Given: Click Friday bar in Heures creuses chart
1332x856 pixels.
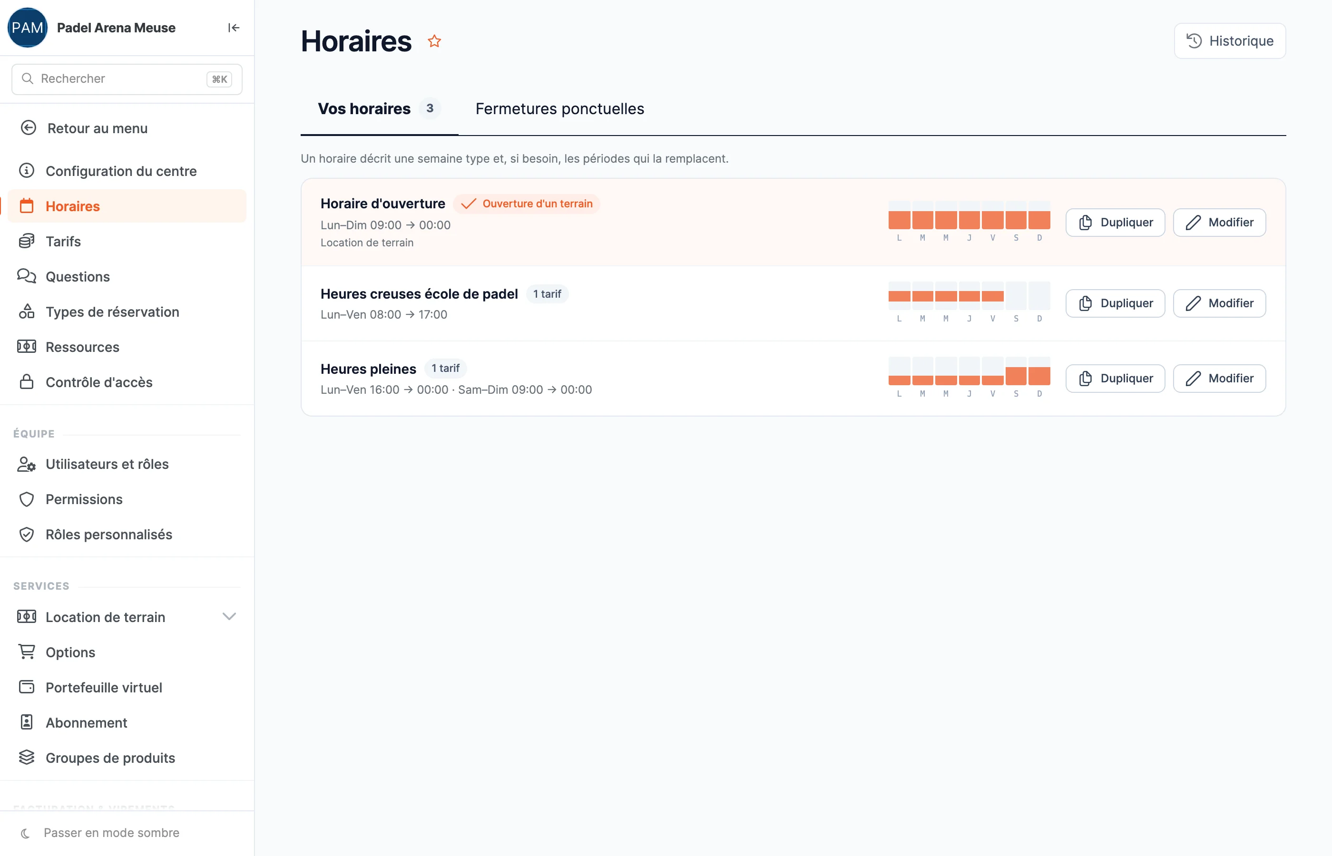Looking at the screenshot, I should click(992, 296).
